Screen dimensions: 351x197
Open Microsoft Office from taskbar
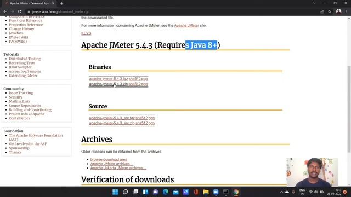pyautogui.click(x=196, y=192)
